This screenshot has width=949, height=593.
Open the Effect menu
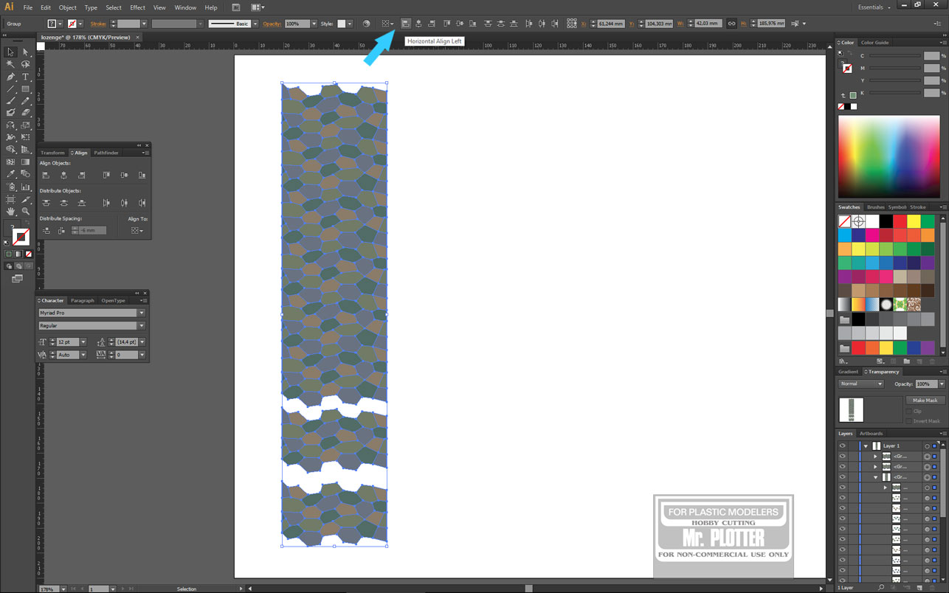[x=137, y=7]
